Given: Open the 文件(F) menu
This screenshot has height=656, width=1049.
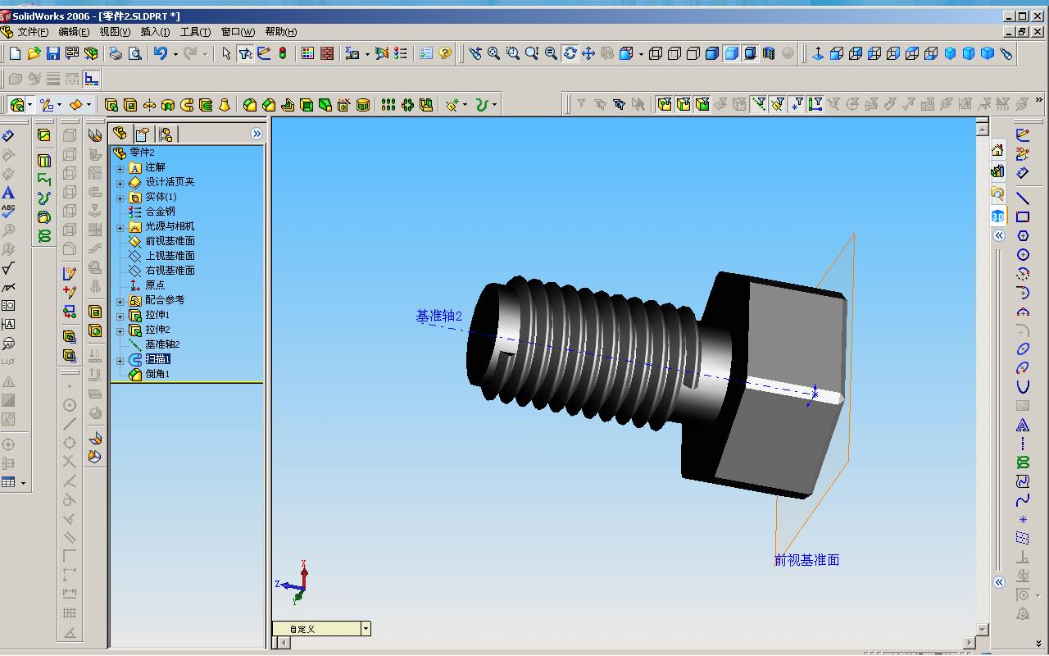Looking at the screenshot, I should pyautogui.click(x=33, y=32).
